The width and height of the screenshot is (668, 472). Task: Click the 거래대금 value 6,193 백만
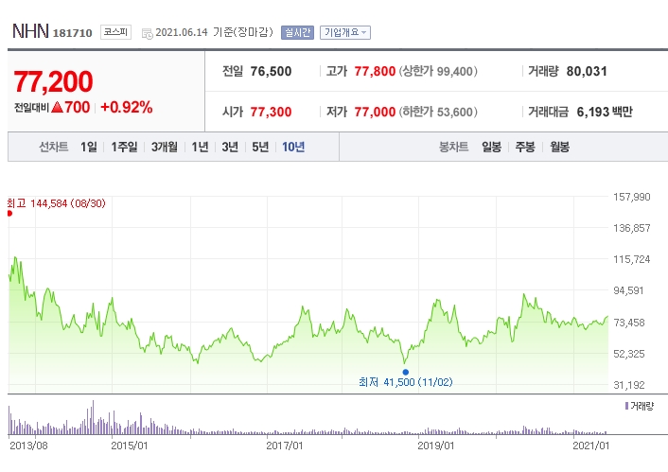coord(605,112)
